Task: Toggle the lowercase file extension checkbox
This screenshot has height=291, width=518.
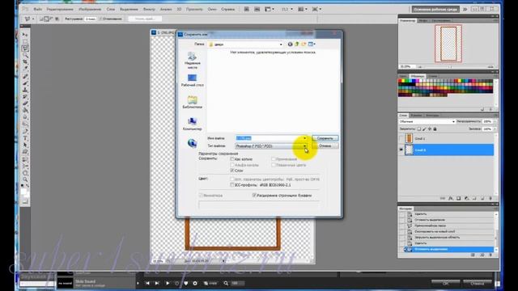Action: [254, 196]
